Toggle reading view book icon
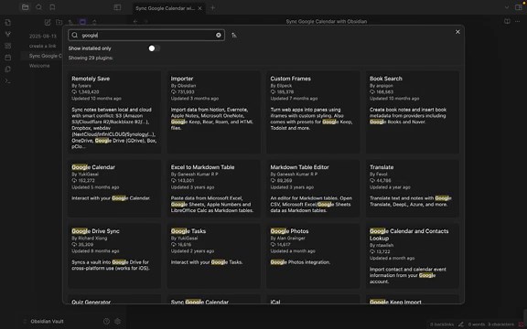The width and height of the screenshot is (527, 329). [507, 21]
